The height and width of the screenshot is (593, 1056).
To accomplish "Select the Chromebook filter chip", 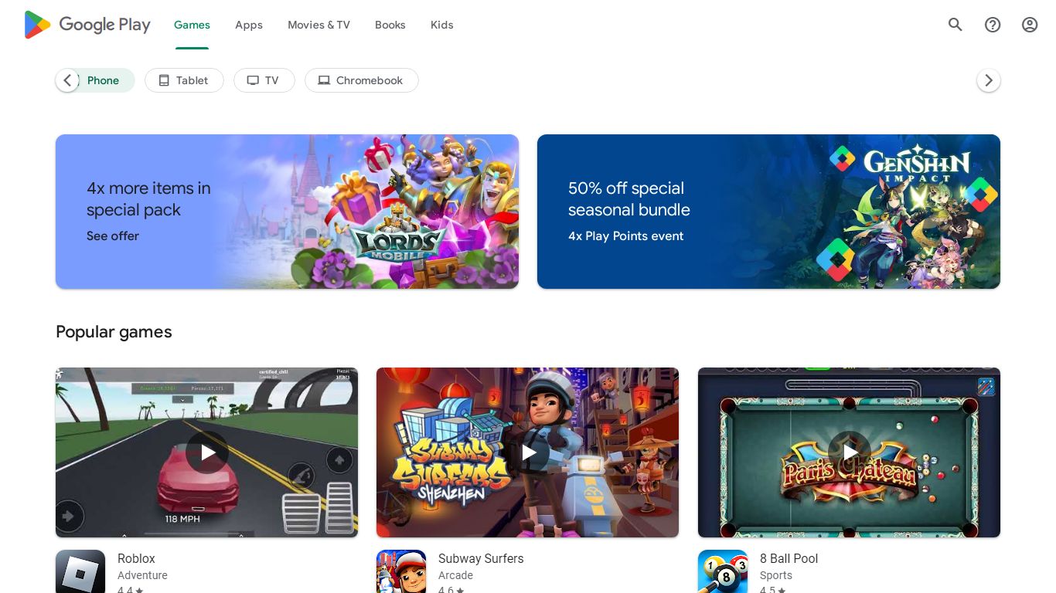I will (x=362, y=80).
